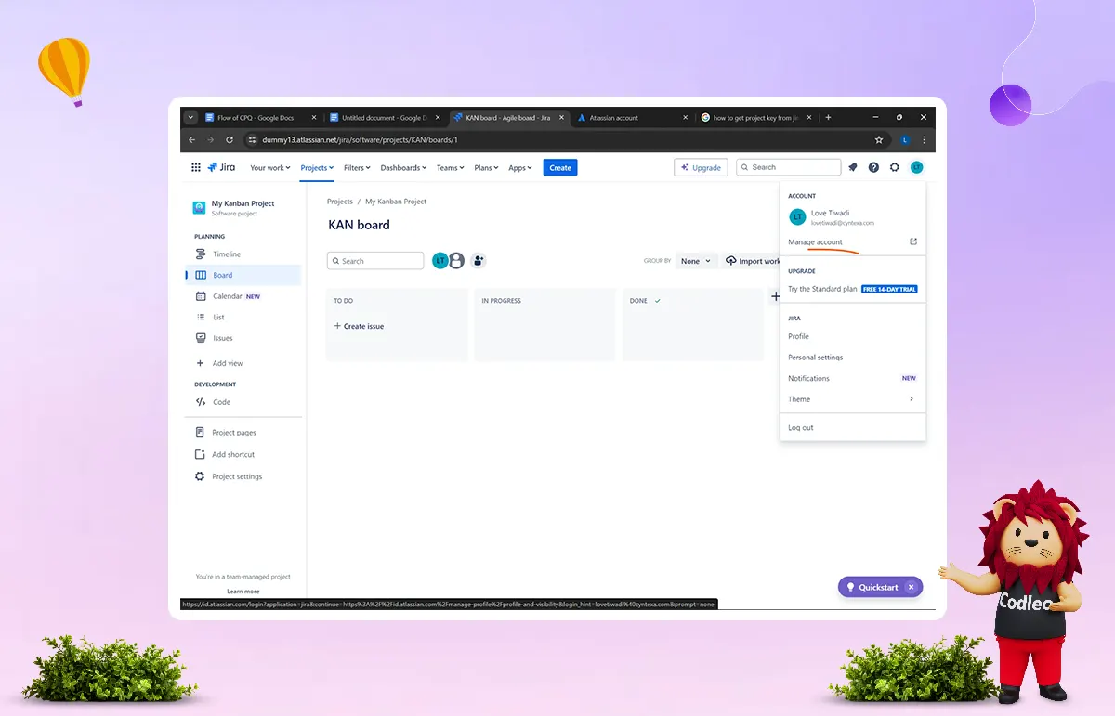Open the help question mark icon
Screen dimensions: 1115x716
coord(873,167)
